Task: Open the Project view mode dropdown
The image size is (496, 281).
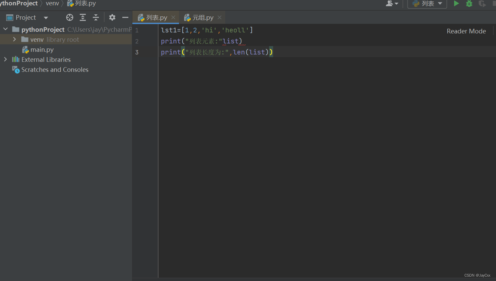Action: (46, 17)
